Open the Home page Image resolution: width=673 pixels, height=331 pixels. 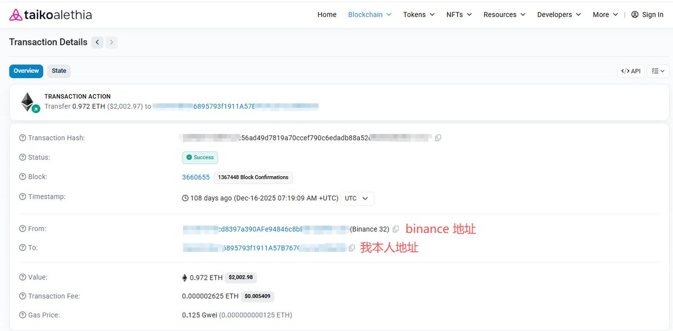(327, 15)
